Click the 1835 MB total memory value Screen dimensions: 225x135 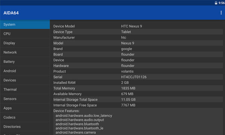pos(128,88)
